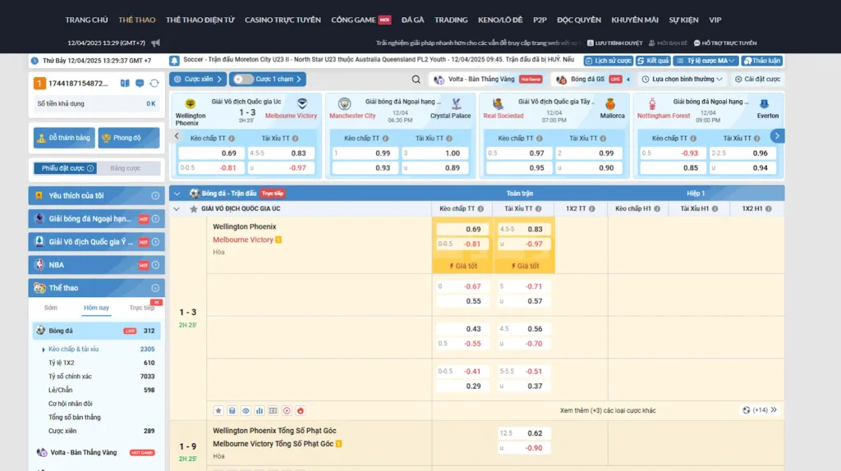Click the hot flame icon in match toolbar
This screenshot has width=841, height=471.
(x=301, y=410)
